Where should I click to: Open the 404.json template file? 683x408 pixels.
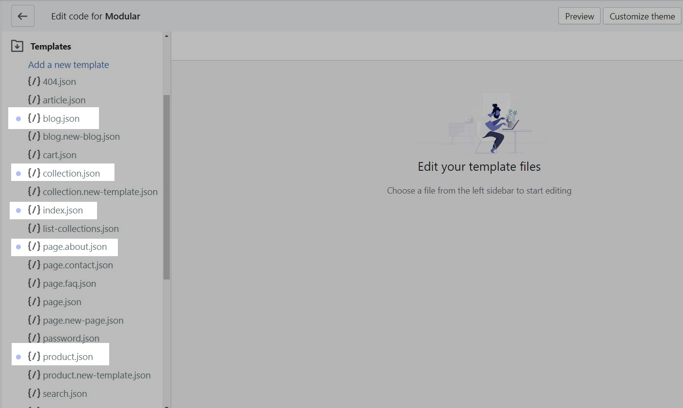tap(59, 82)
